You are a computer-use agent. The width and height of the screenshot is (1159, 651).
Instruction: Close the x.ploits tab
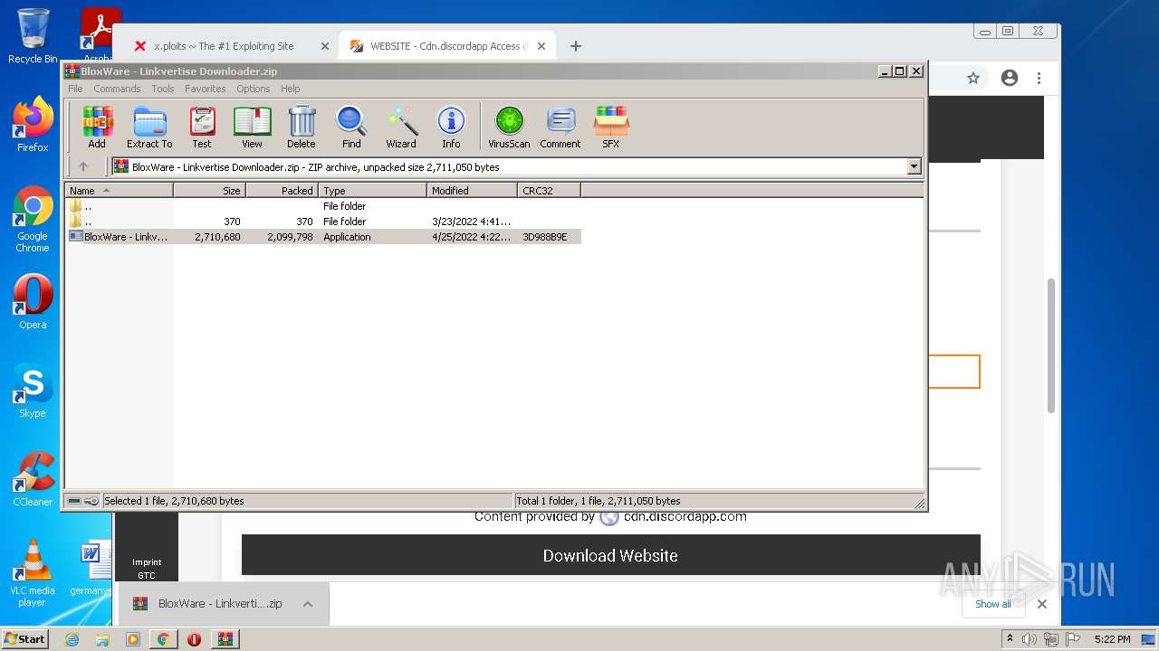tap(325, 46)
